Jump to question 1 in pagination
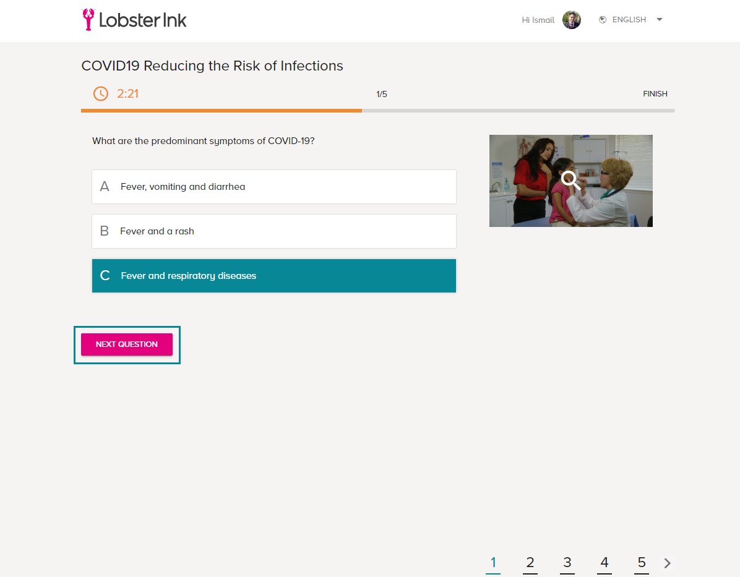740x577 pixels. coord(493,563)
